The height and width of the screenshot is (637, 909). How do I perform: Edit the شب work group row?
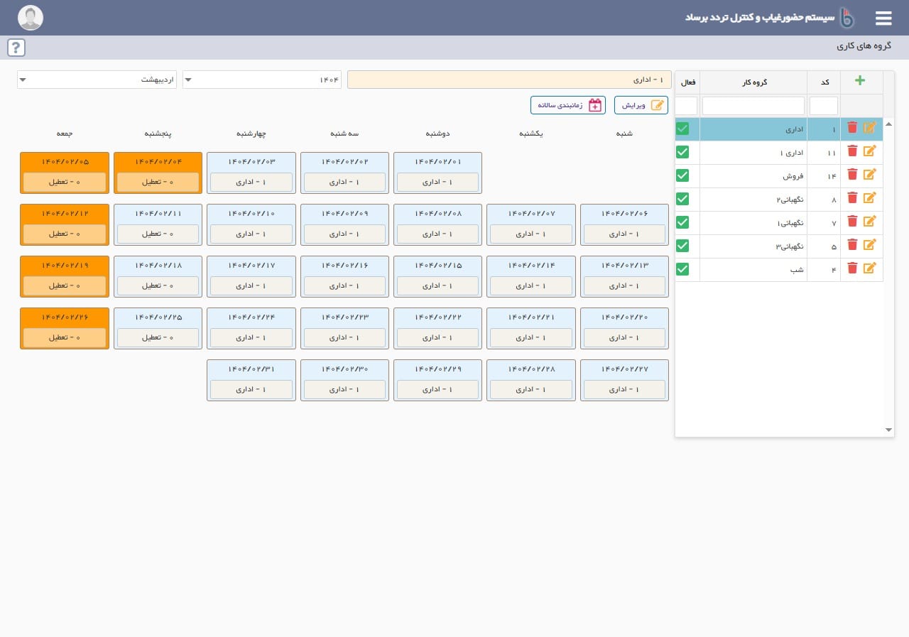[x=869, y=268]
